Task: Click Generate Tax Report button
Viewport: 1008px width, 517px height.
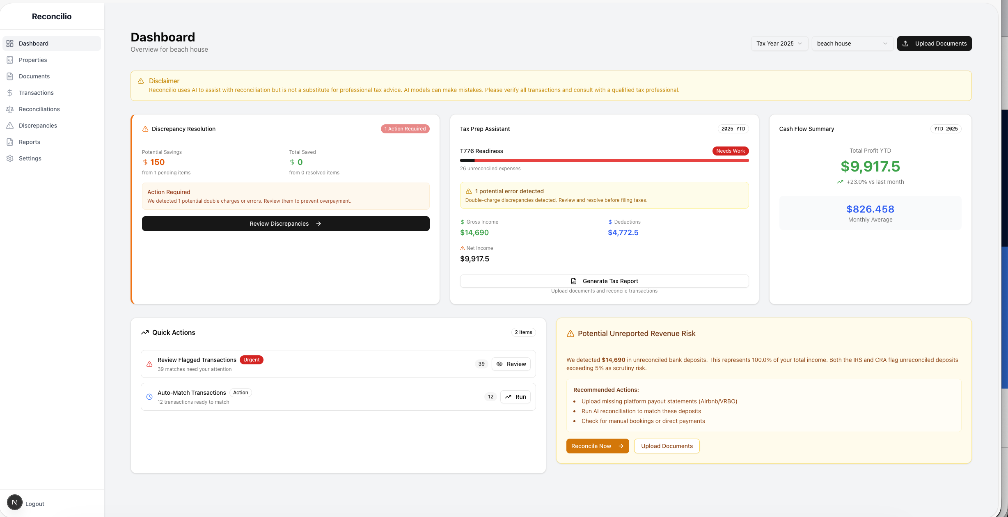Action: (604, 281)
